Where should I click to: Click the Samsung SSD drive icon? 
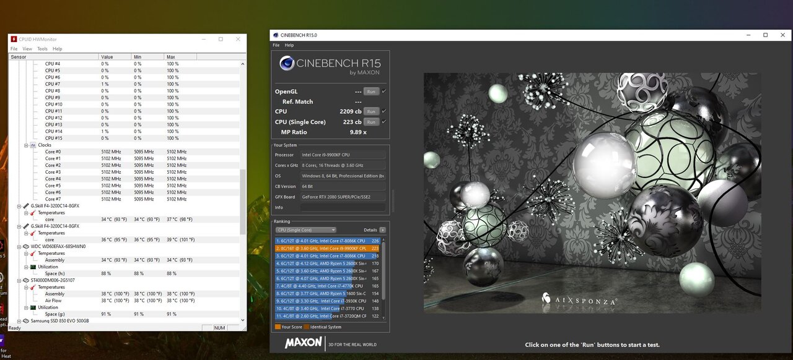click(26, 321)
